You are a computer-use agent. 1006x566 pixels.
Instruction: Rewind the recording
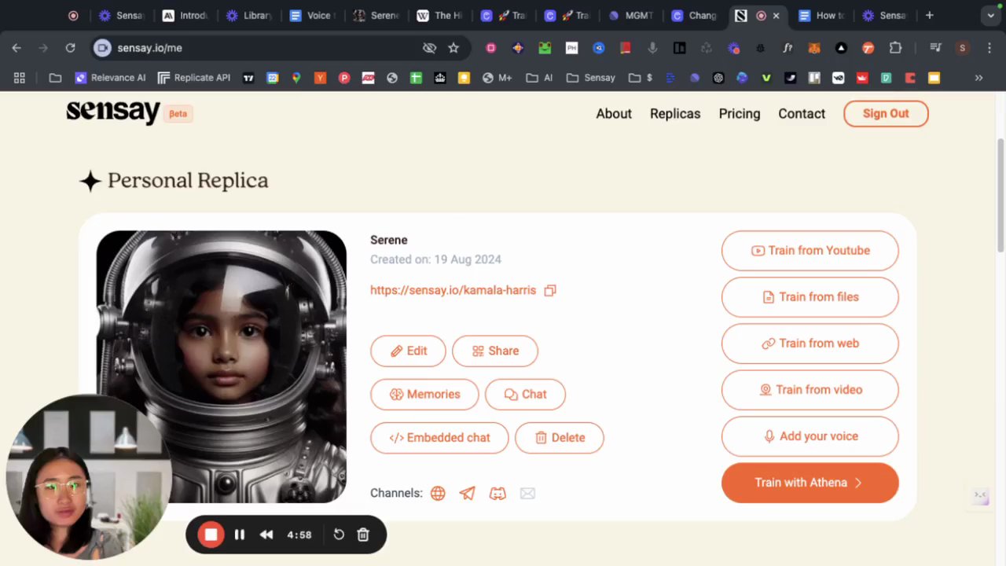click(266, 535)
